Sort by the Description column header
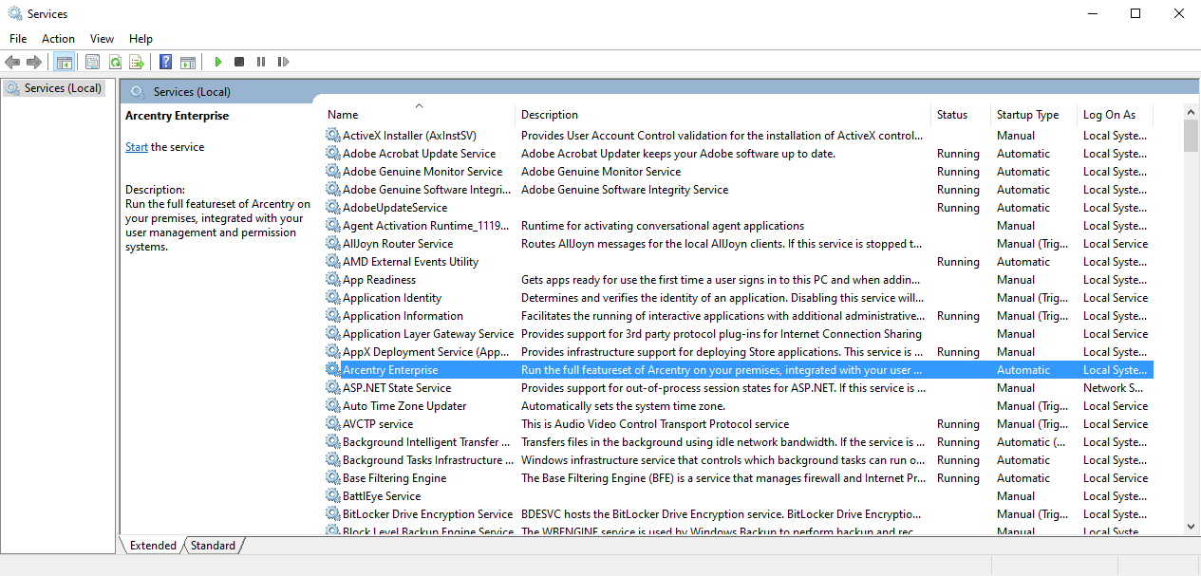The height and width of the screenshot is (576, 1201). pos(722,114)
